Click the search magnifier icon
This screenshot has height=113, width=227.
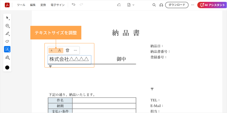tap(154, 5)
